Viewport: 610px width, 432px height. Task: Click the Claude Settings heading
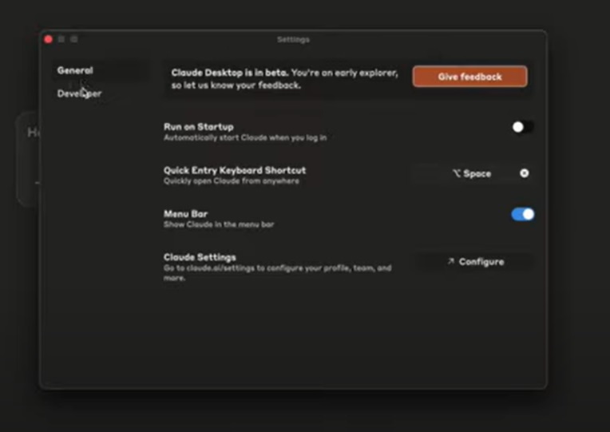200,257
